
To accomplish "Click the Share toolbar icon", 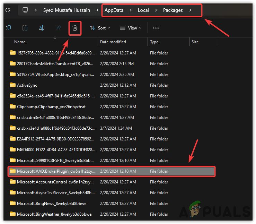I will pyautogui.click(x=58, y=28).
